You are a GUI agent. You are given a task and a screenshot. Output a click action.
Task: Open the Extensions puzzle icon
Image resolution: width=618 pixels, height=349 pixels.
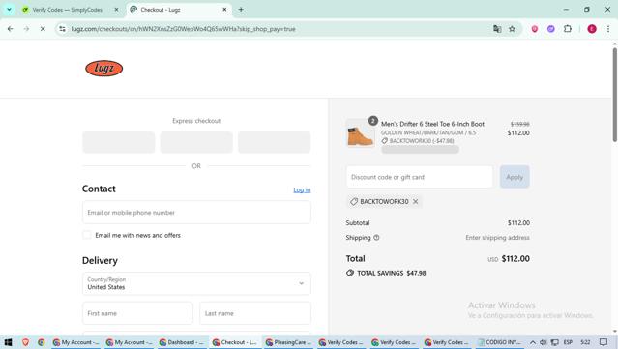pyautogui.click(x=567, y=29)
